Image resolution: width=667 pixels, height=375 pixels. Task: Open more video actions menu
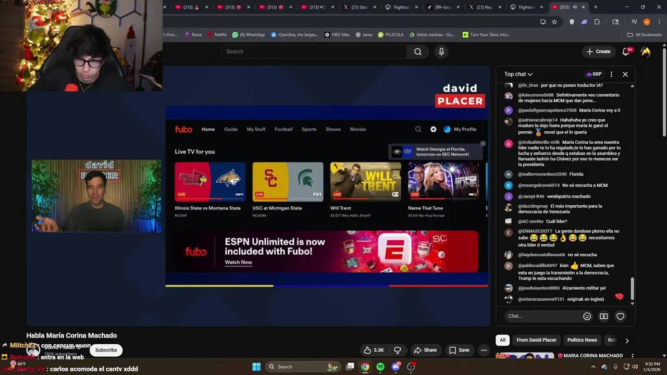click(484, 350)
